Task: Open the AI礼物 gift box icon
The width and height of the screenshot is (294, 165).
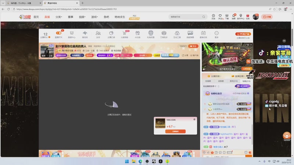Action: point(137,33)
